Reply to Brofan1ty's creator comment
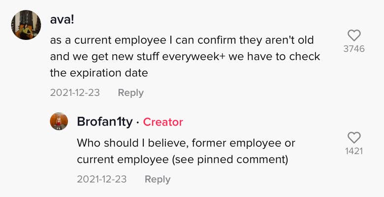 [x=158, y=179]
